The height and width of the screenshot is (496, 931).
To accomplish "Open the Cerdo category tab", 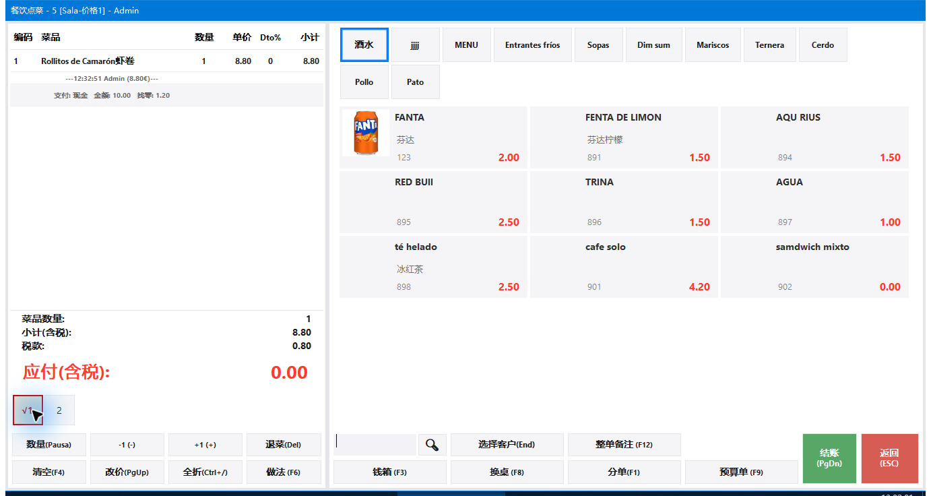I will point(823,45).
